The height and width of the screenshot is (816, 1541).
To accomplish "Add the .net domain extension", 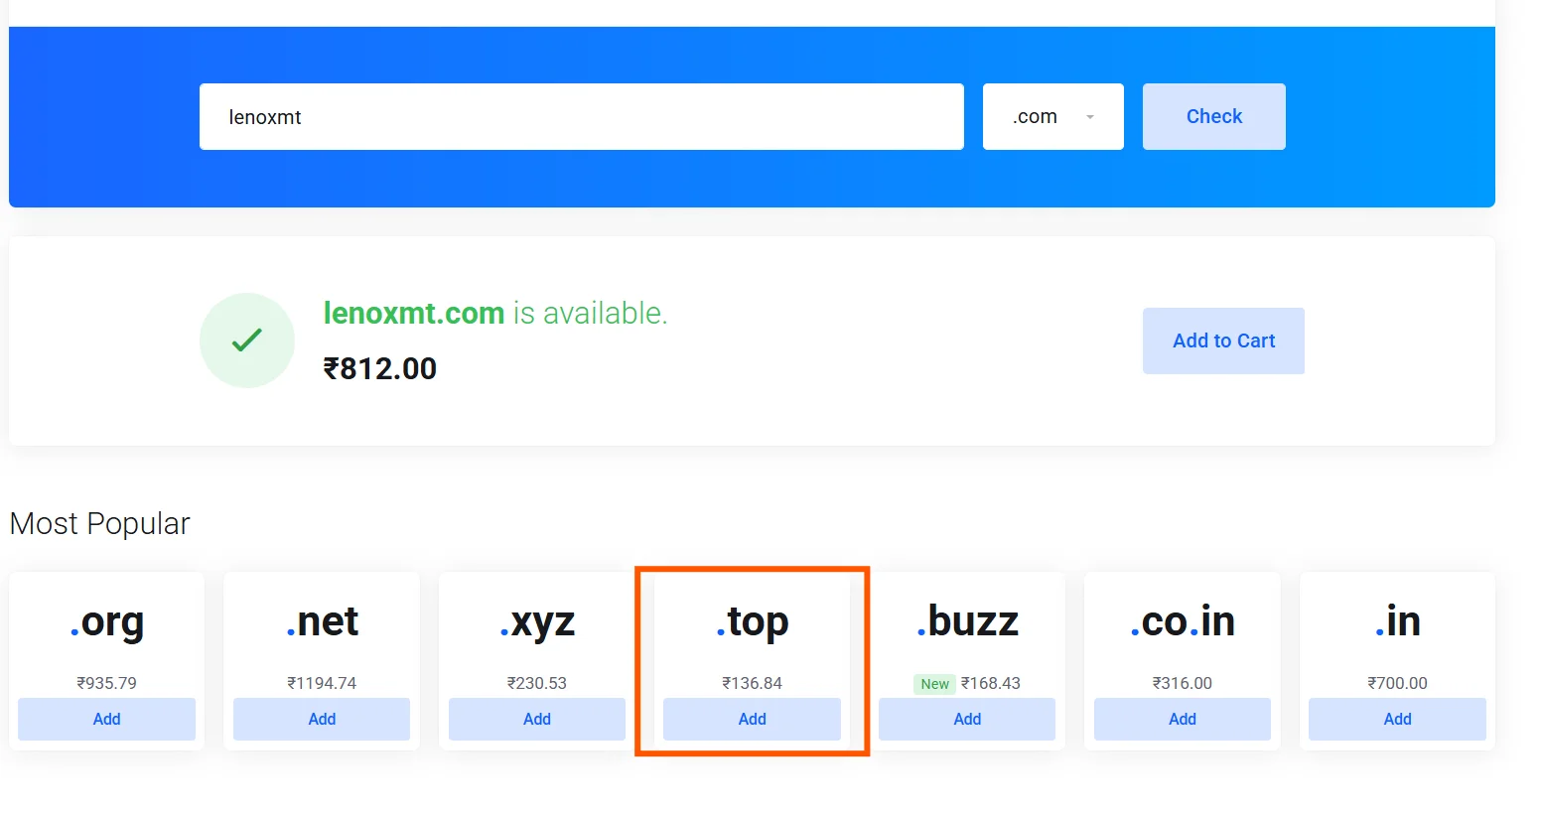I will tap(322, 719).
